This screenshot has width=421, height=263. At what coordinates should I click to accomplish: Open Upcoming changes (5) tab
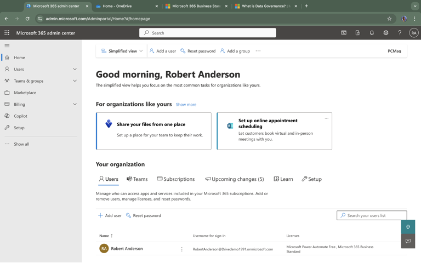click(x=235, y=179)
